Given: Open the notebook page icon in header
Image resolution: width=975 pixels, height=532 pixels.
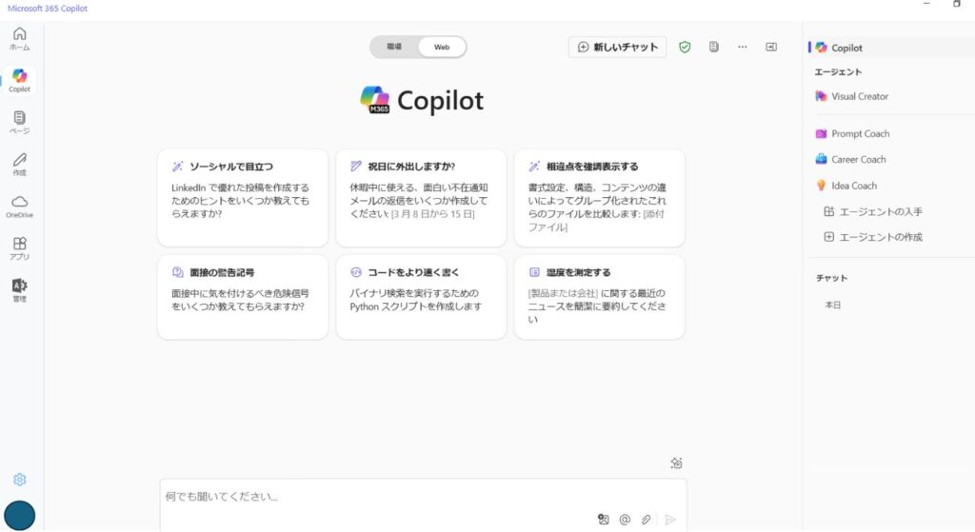Looking at the screenshot, I should pos(714,48).
